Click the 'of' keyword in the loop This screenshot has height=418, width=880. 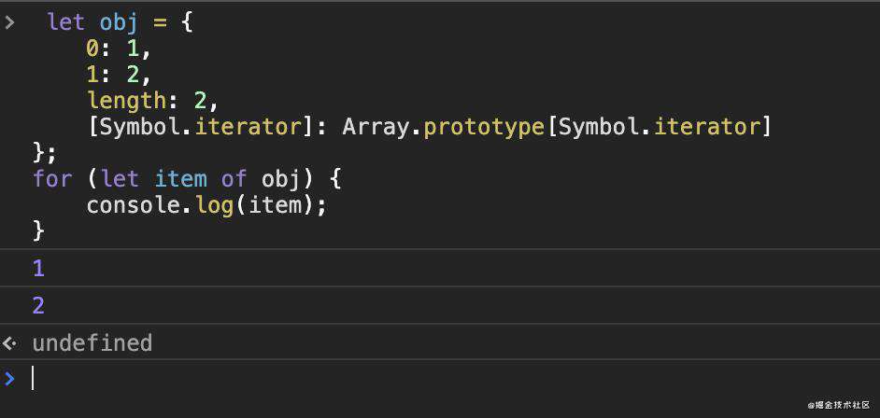point(234,179)
